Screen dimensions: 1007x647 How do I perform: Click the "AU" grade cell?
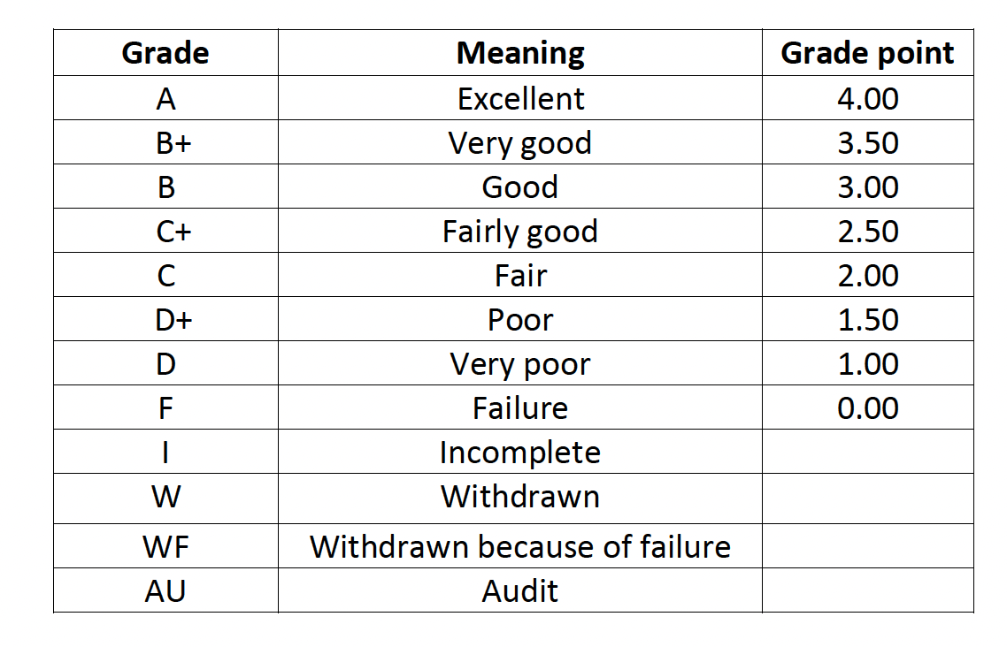click(165, 590)
